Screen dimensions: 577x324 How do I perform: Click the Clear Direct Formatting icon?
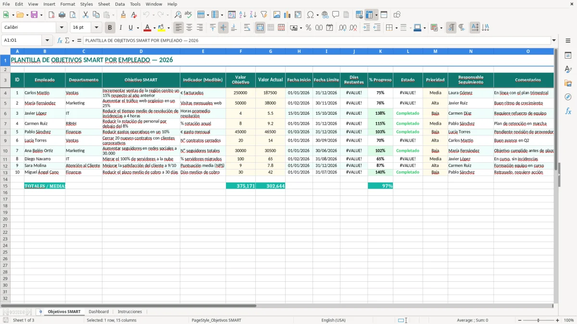click(x=134, y=15)
